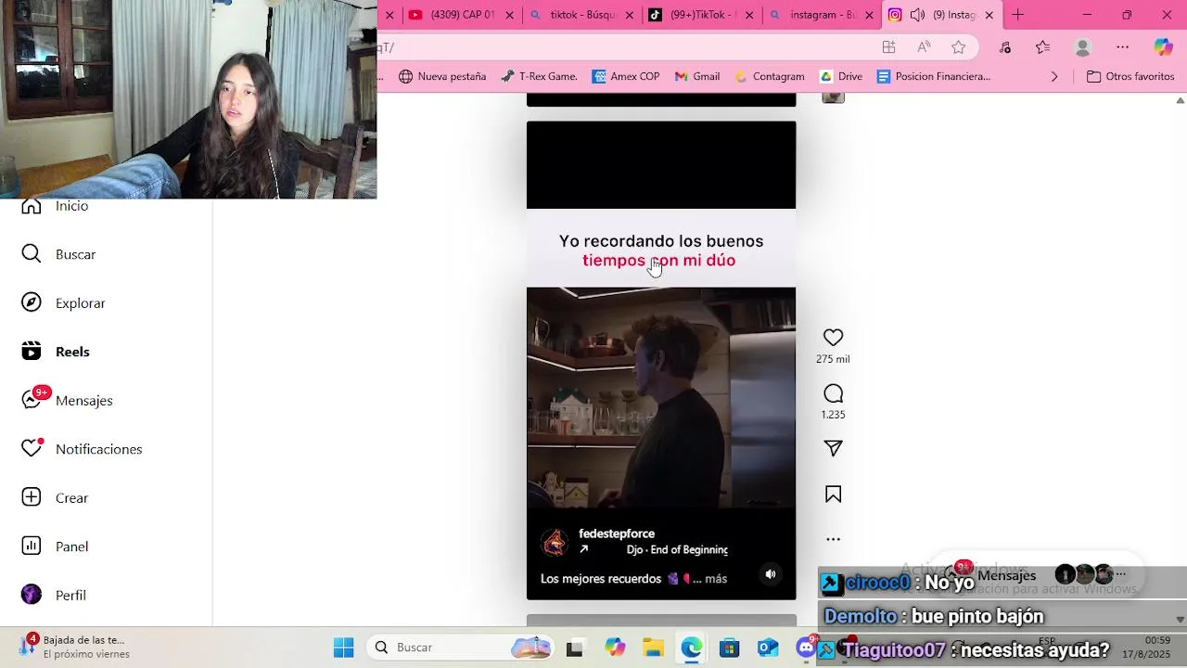Open the Windows Start menu
The image size is (1187, 668).
click(x=344, y=648)
